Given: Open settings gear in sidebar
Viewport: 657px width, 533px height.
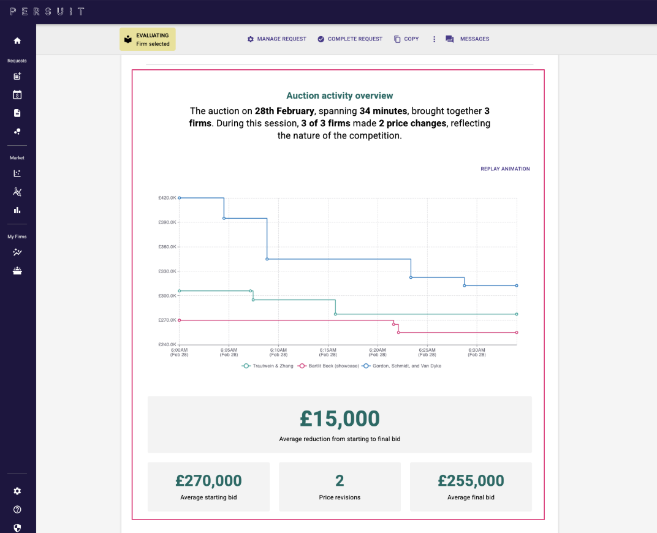Looking at the screenshot, I should [17, 491].
